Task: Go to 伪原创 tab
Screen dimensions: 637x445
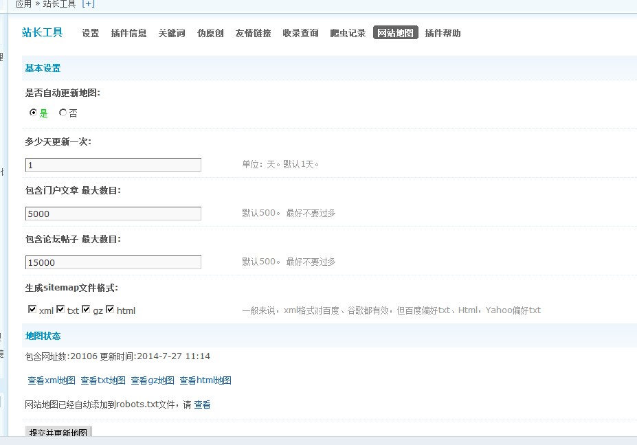Action: [x=210, y=33]
